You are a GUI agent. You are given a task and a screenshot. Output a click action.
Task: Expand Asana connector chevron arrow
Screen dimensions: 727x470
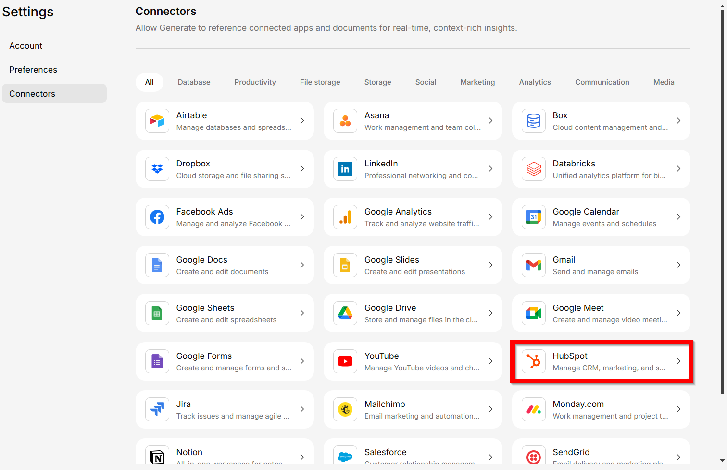[x=490, y=121]
